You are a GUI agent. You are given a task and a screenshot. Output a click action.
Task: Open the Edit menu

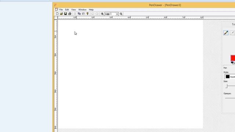click(x=67, y=10)
